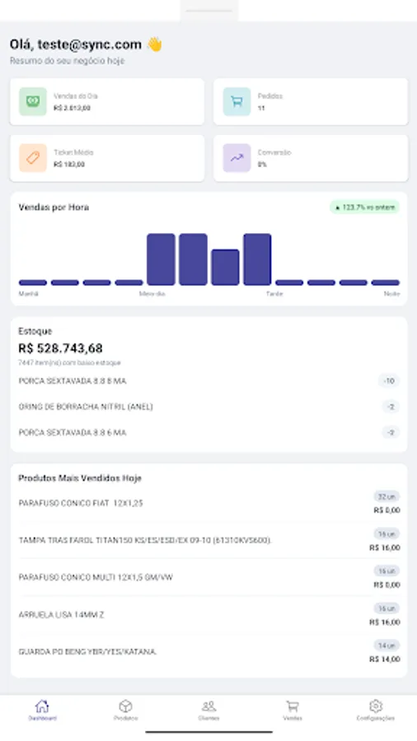The height and width of the screenshot is (741, 417).
Task: Click the waving hand emoji in greeting
Action: (x=154, y=44)
